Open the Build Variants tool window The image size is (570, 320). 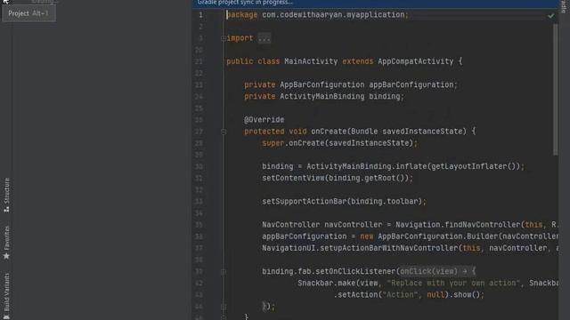(x=6, y=296)
